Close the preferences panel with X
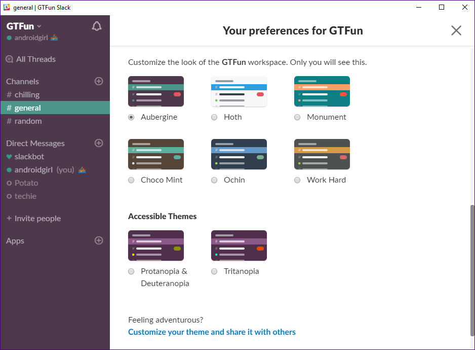This screenshot has height=350, width=475. pos(456,30)
